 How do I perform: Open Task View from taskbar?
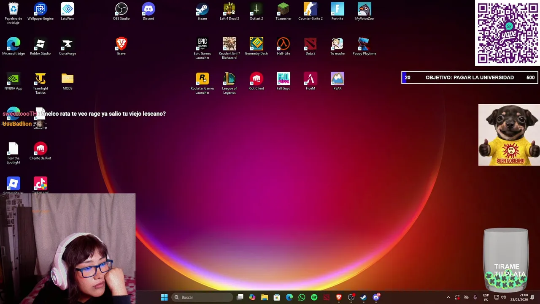click(240, 297)
